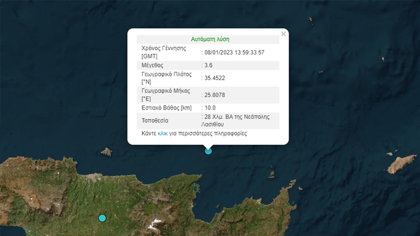The width and height of the screenshot is (420, 236).
Task: Close the earthquake info popup
Action: (283, 34)
